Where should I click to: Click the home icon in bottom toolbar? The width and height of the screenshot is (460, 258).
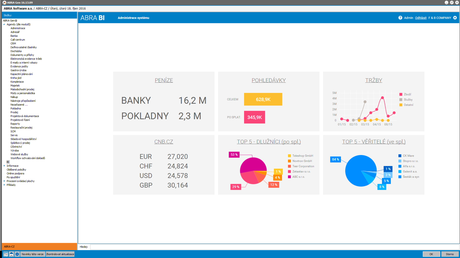[11, 254]
